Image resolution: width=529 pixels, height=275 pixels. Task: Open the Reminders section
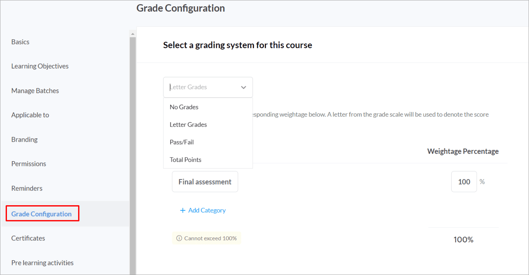[x=27, y=188]
